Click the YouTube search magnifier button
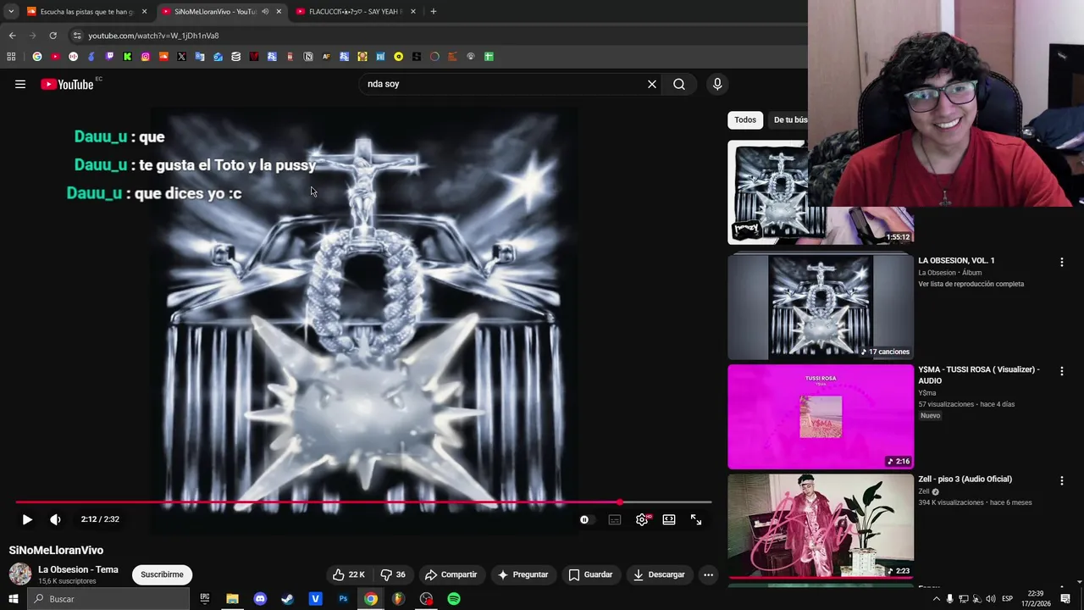1084x610 pixels. [x=679, y=84]
